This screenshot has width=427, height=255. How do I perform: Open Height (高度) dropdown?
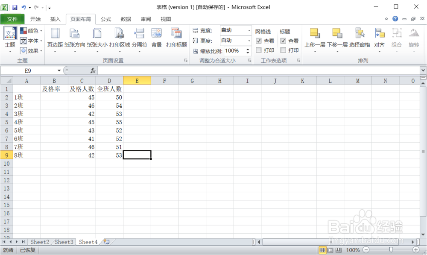249,41
